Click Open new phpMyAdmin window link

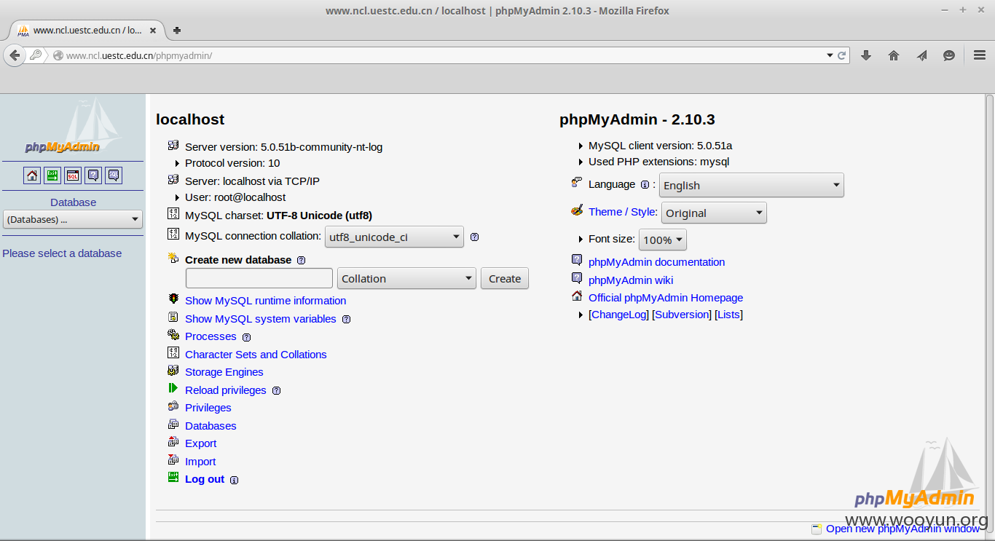[x=903, y=529]
